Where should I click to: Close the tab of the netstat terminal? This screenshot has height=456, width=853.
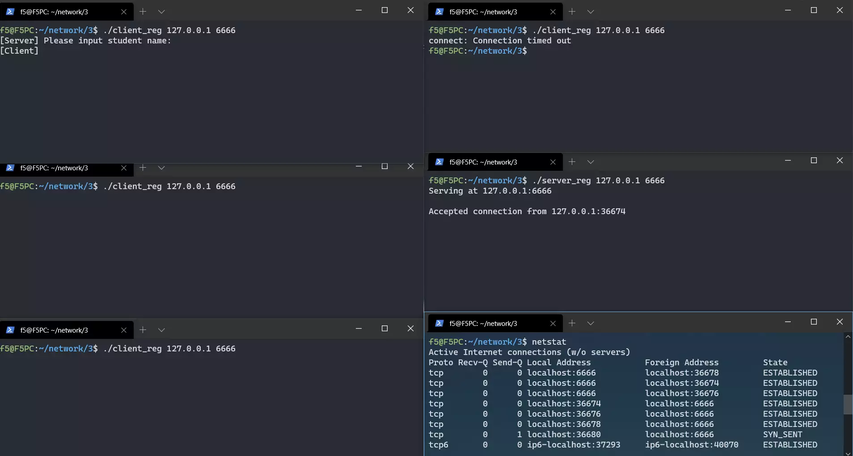point(553,324)
